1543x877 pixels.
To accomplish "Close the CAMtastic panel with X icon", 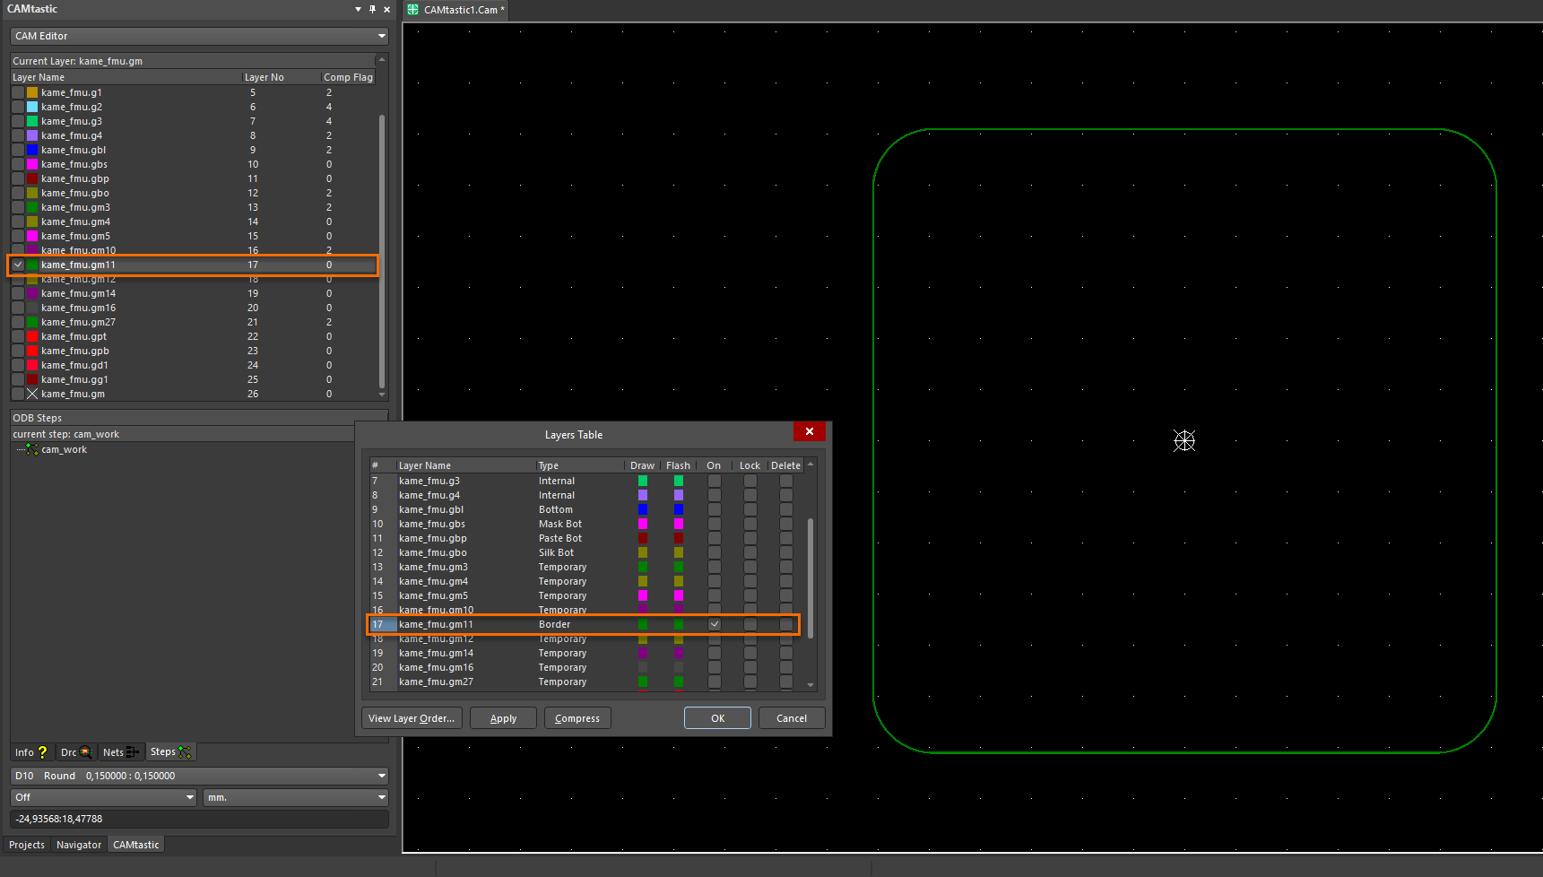I will point(387,9).
